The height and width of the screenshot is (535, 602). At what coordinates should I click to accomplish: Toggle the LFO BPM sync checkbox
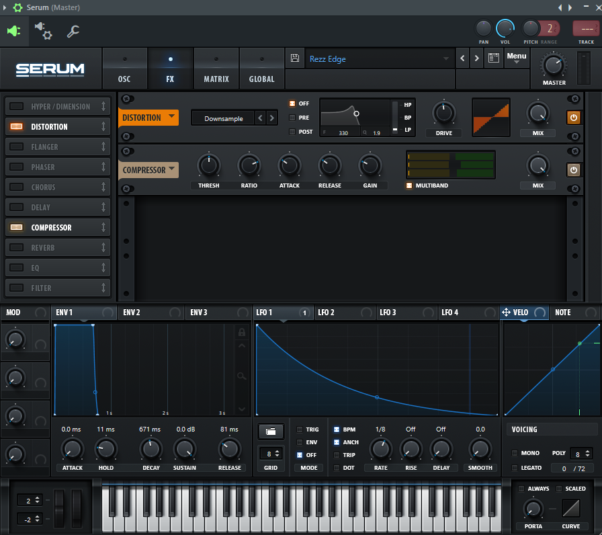coord(337,429)
